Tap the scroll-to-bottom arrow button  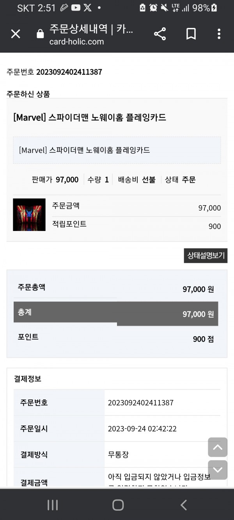click(218, 470)
